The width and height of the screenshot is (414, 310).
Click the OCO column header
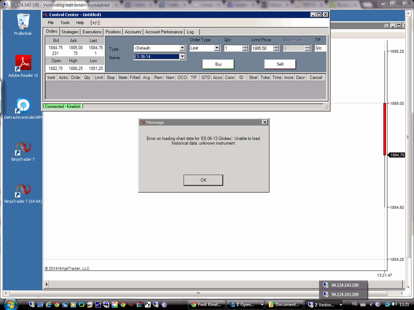pyautogui.click(x=182, y=77)
